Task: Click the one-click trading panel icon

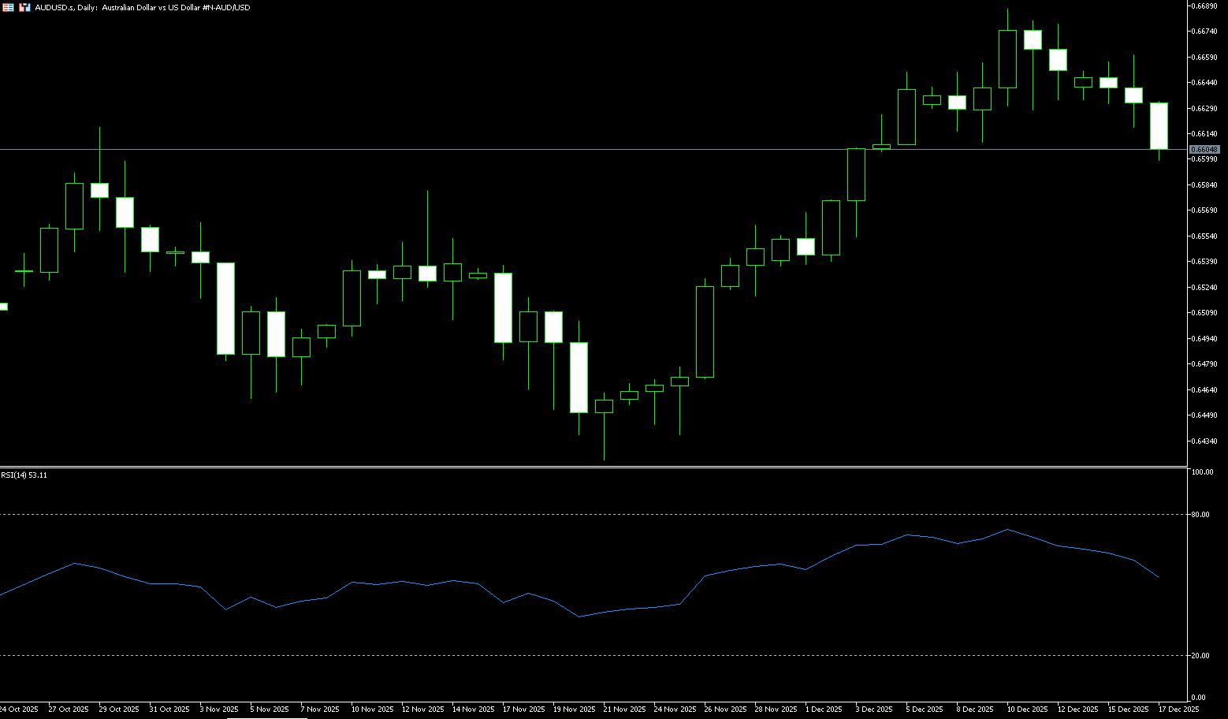Action: (x=24, y=7)
